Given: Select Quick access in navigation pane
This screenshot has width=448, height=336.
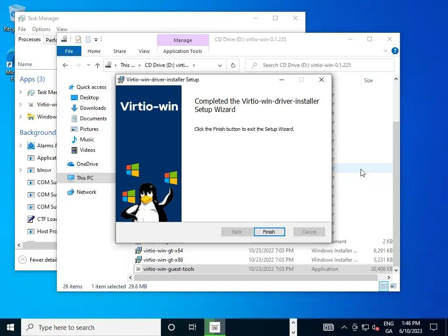Looking at the screenshot, I should [87, 87].
